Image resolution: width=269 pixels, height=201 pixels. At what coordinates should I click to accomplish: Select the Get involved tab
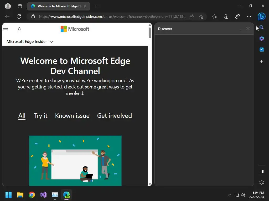tap(115, 116)
